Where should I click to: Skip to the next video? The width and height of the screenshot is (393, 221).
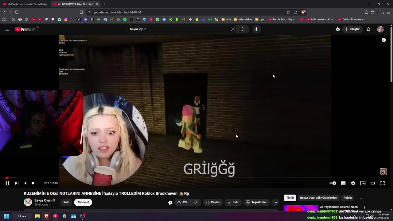pos(17,183)
